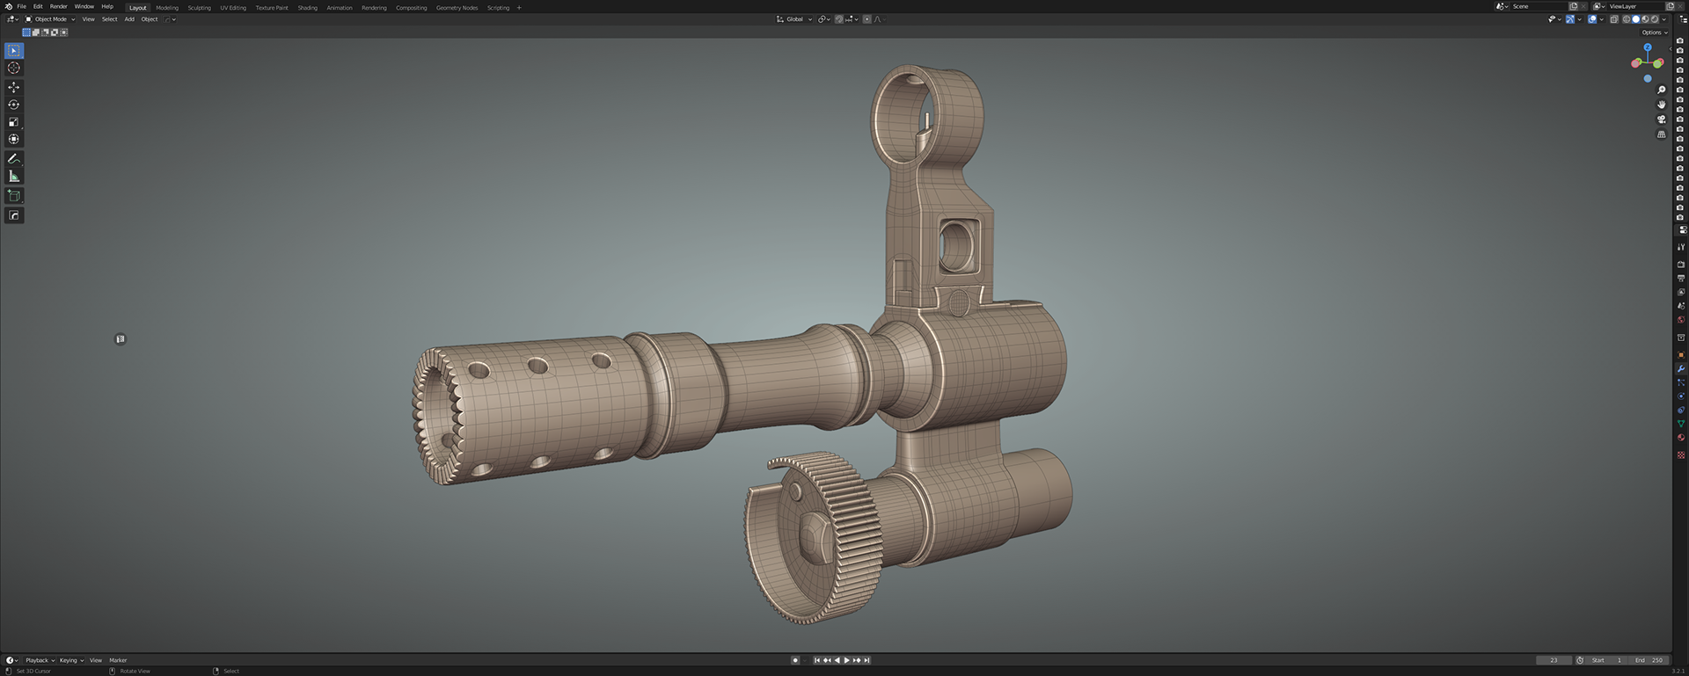
Task: Switch to Rendered viewport shading
Action: coord(1655,19)
